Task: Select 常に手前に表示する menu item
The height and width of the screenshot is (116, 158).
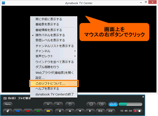Action: 54,19
